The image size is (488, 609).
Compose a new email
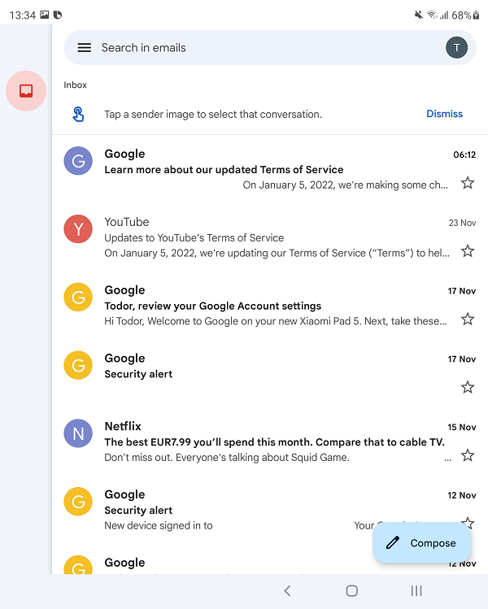pos(421,542)
